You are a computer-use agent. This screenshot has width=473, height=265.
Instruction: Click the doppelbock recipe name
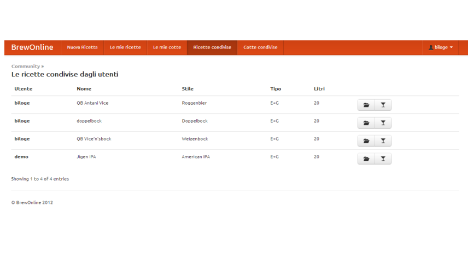coord(89,121)
